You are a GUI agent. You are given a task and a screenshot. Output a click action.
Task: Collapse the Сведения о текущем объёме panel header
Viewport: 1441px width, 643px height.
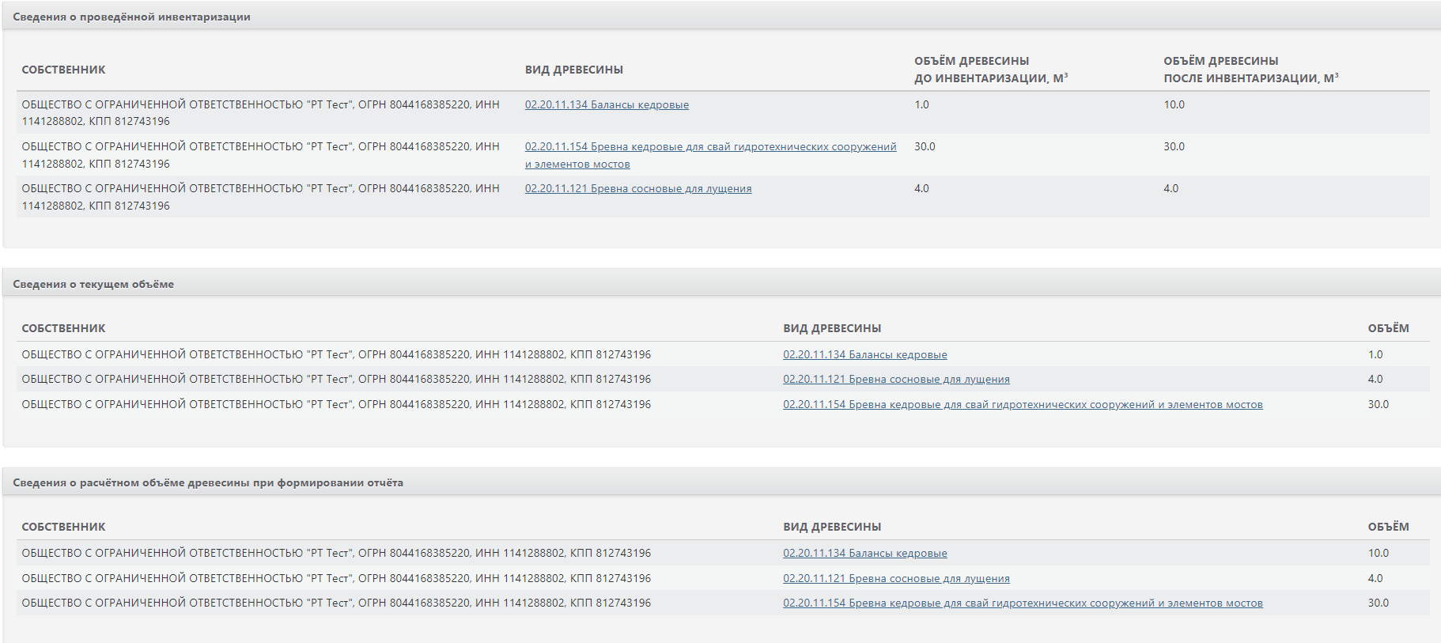720,284
